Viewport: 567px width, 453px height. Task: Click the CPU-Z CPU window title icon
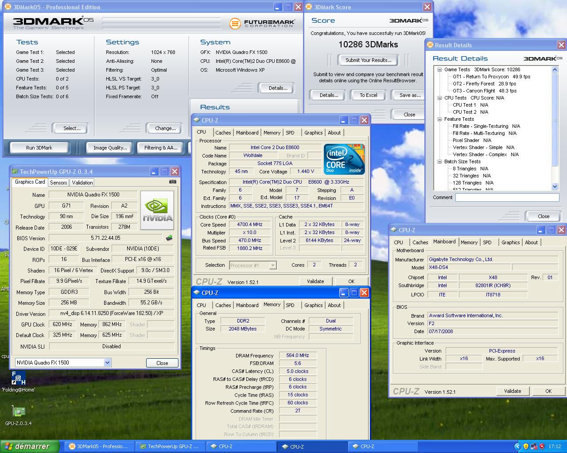[197, 120]
